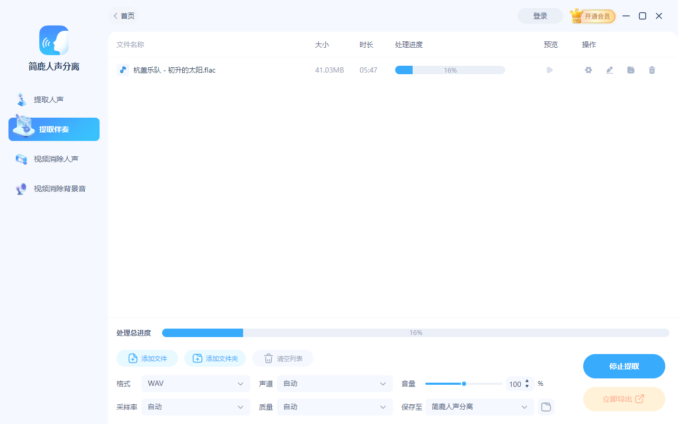
Task: Open settings gear for the flac file row
Action: pos(588,69)
